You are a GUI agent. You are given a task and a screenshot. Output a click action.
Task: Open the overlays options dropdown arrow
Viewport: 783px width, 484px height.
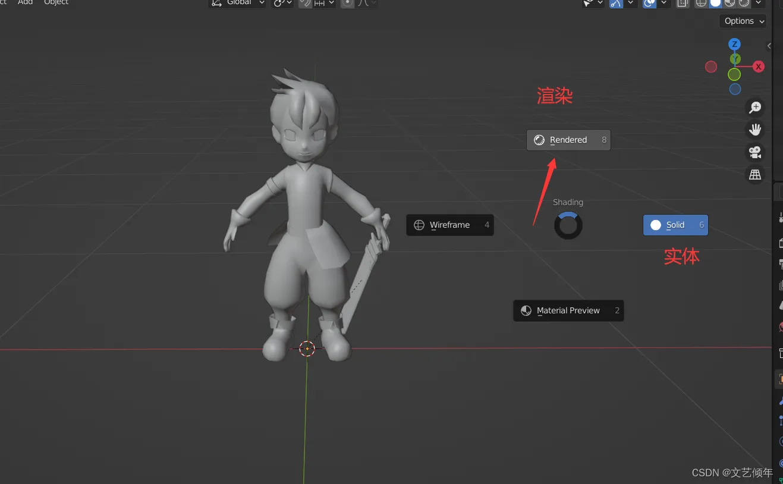click(663, 3)
